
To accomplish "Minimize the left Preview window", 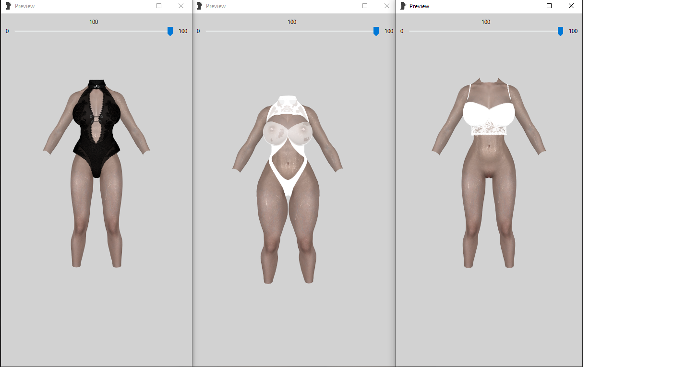I will 137,6.
